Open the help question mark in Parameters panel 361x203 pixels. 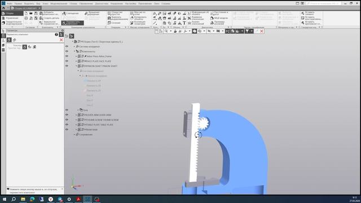[x=56, y=34]
